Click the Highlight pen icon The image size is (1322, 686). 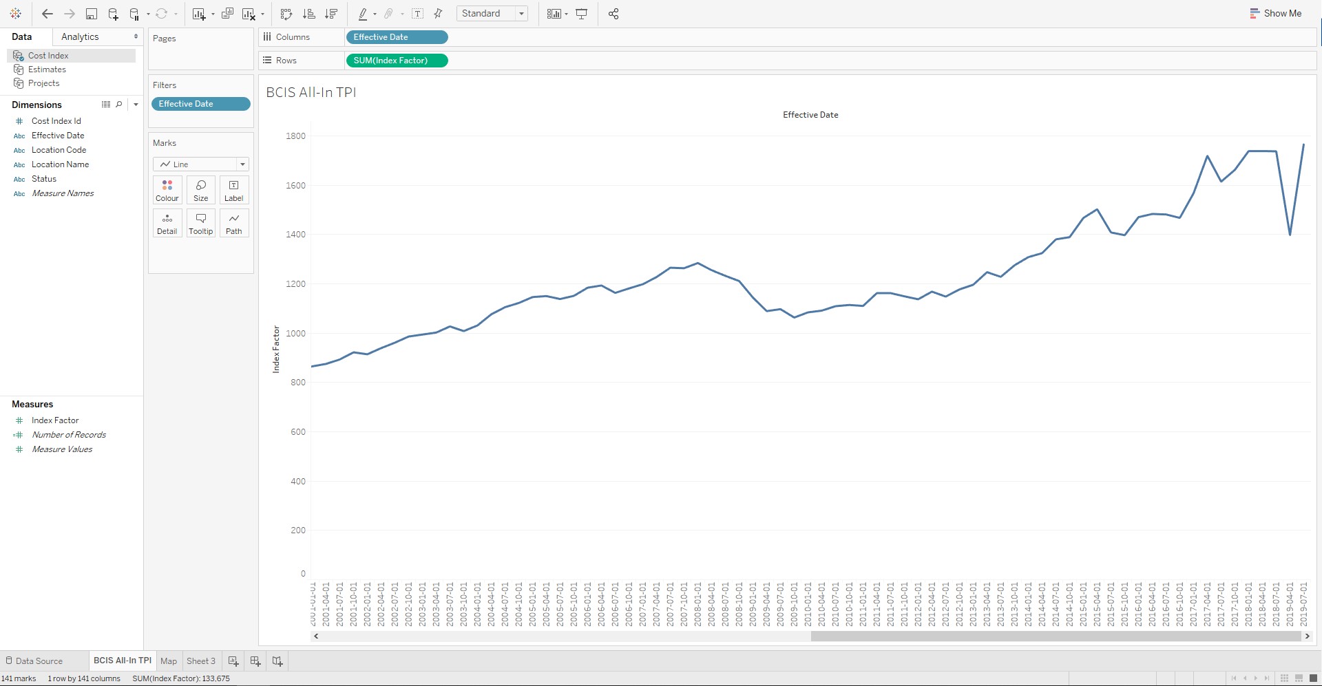tap(363, 14)
